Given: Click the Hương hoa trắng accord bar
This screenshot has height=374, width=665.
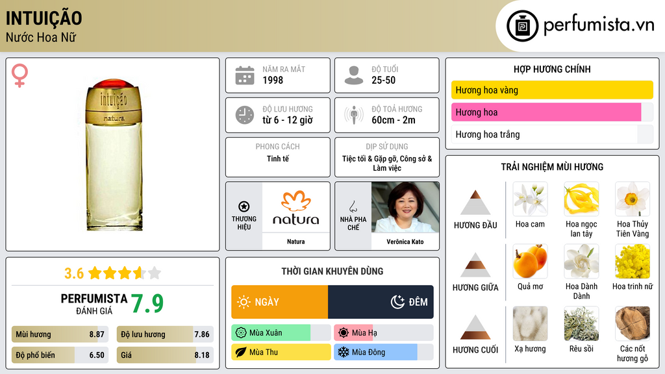Looking at the screenshot, I should coord(552,134).
